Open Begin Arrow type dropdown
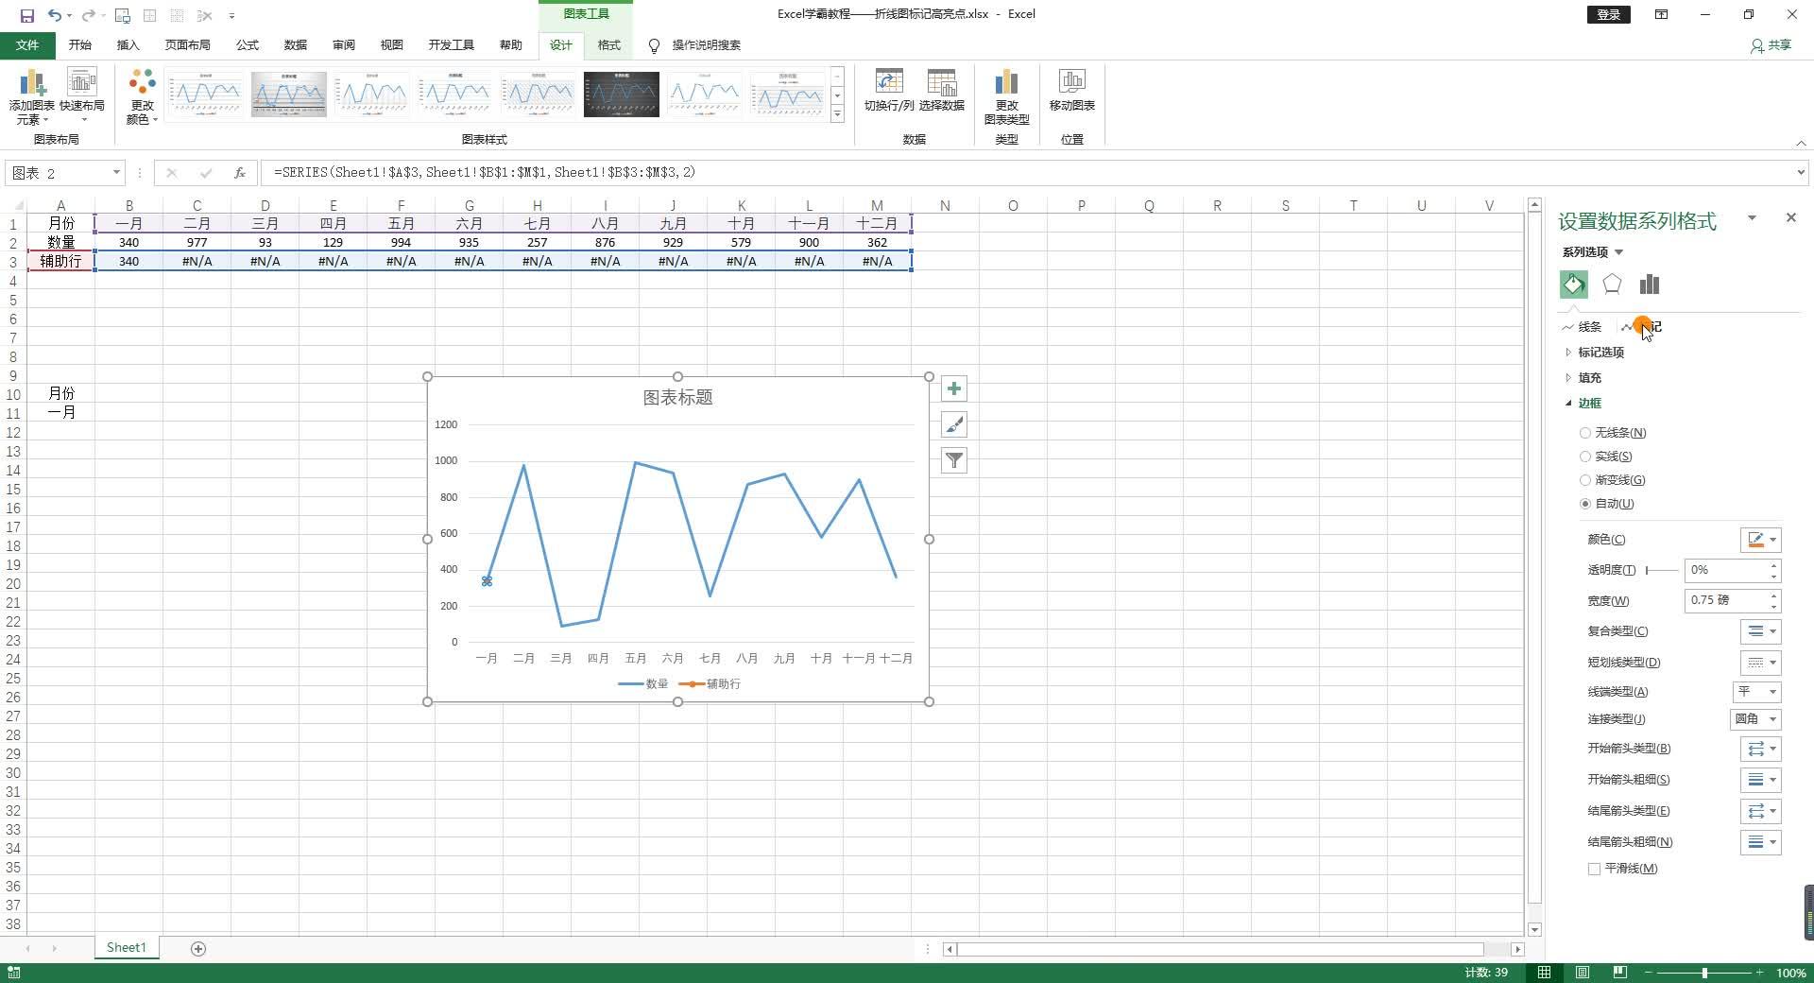Screen dimensions: 1814x983 1761,749
